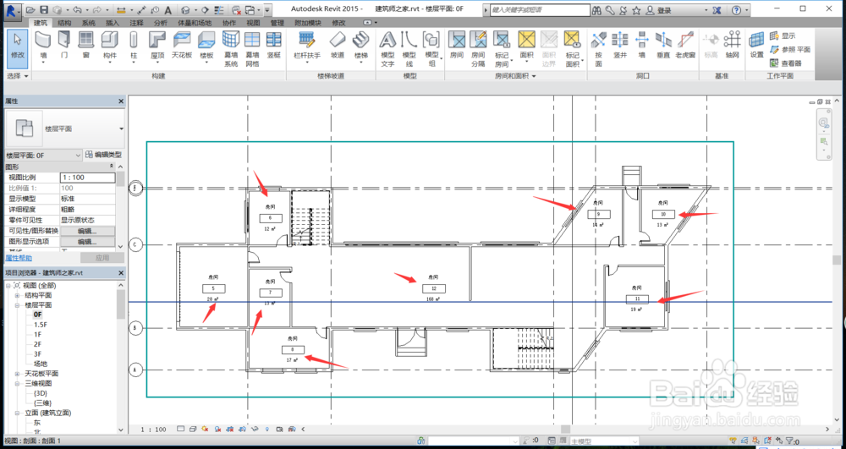The width and height of the screenshot is (846, 449).
Task: Select the Window (窗) tool
Action: [x=85, y=46]
